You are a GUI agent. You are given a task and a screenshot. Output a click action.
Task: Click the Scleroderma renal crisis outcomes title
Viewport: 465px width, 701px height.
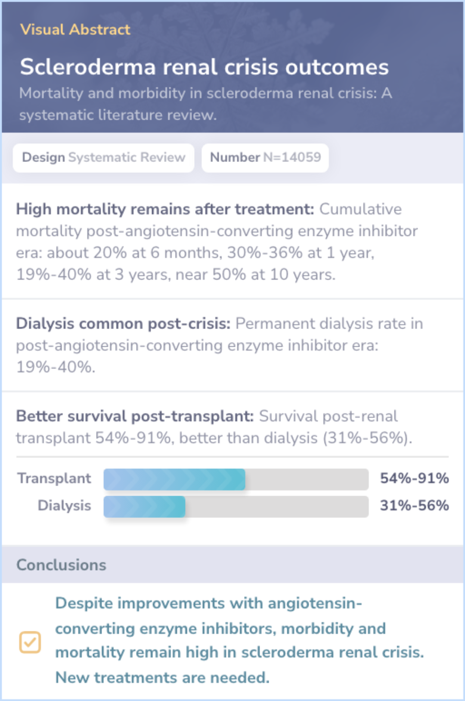coord(204,67)
